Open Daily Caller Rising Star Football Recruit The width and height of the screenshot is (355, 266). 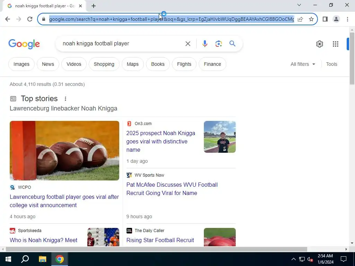(160, 240)
